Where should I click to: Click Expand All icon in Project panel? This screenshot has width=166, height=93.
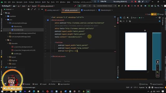[x=32, y=9]
